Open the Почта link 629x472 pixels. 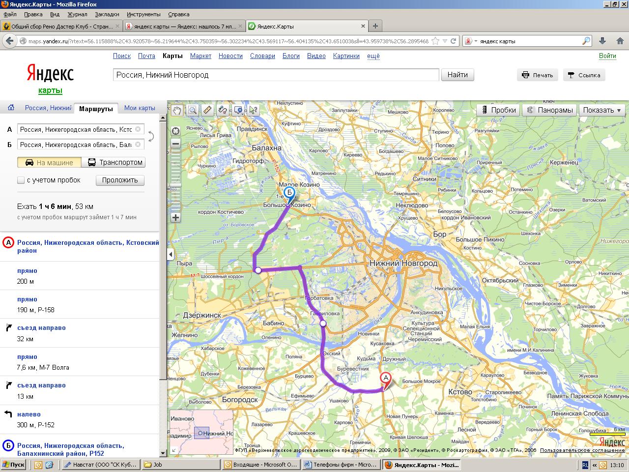click(146, 56)
